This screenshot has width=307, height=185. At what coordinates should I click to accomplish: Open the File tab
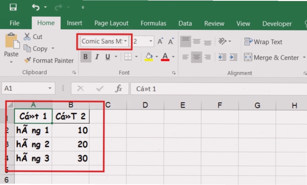click(15, 23)
